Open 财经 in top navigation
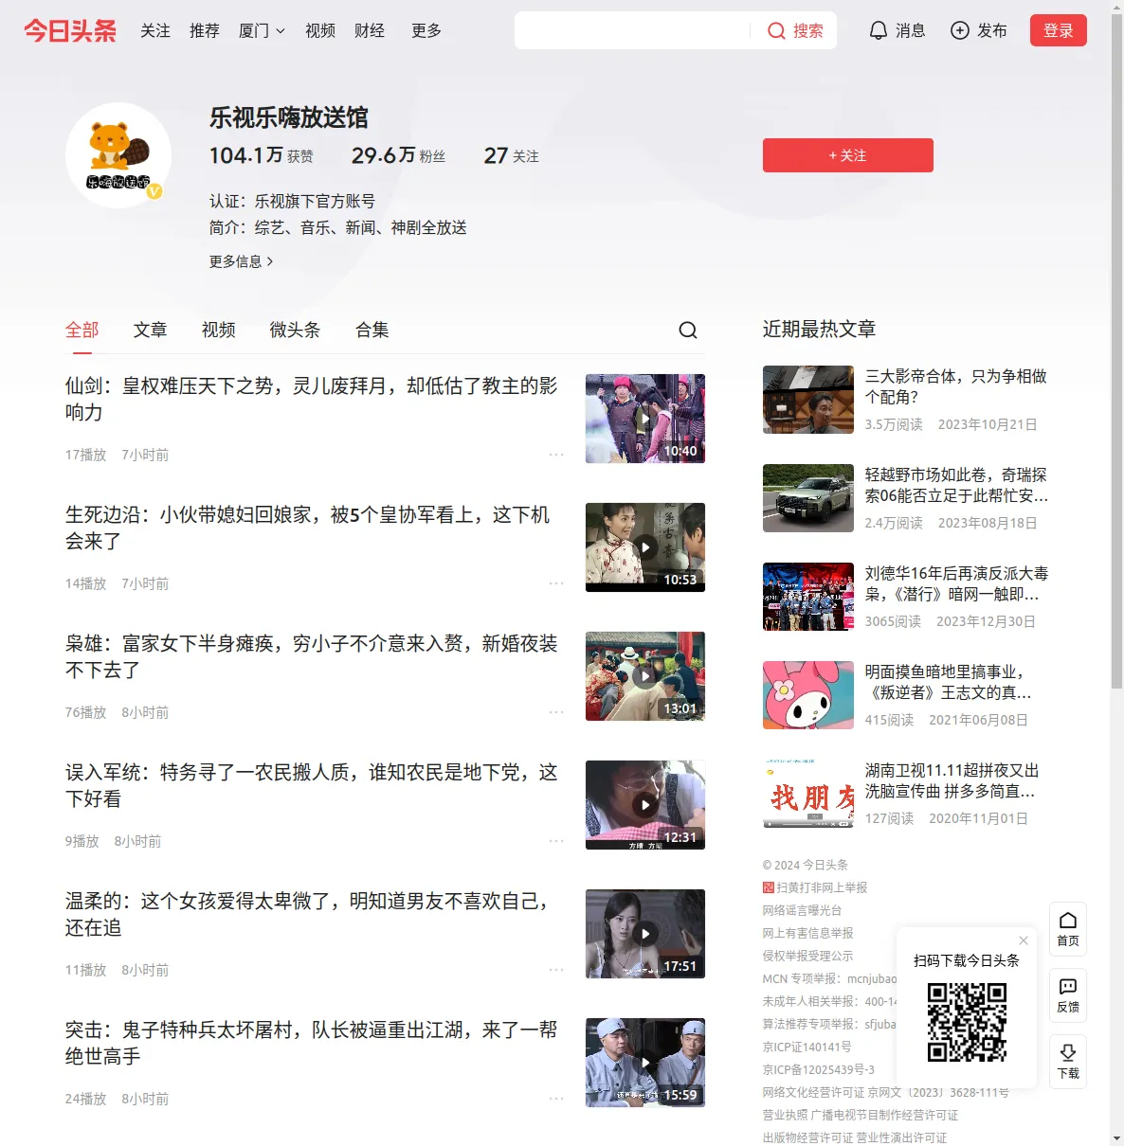 pos(370,30)
